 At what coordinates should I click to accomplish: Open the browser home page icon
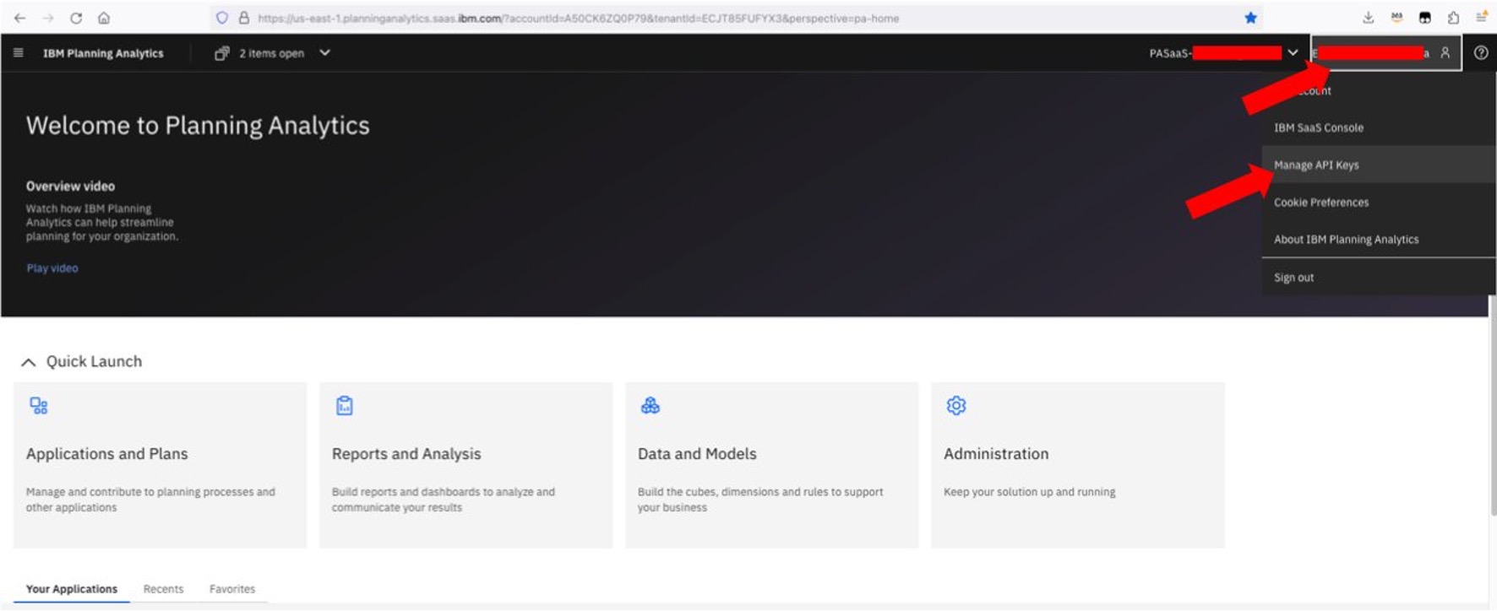[x=104, y=18]
